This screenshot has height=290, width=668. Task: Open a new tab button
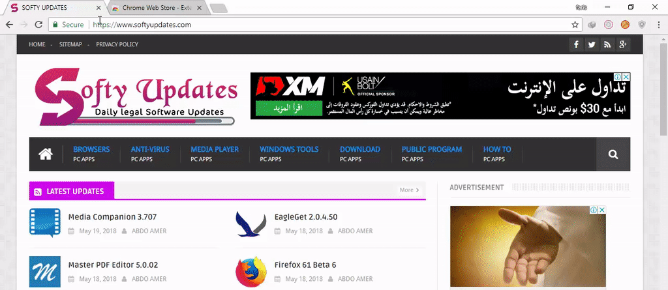coord(219,8)
